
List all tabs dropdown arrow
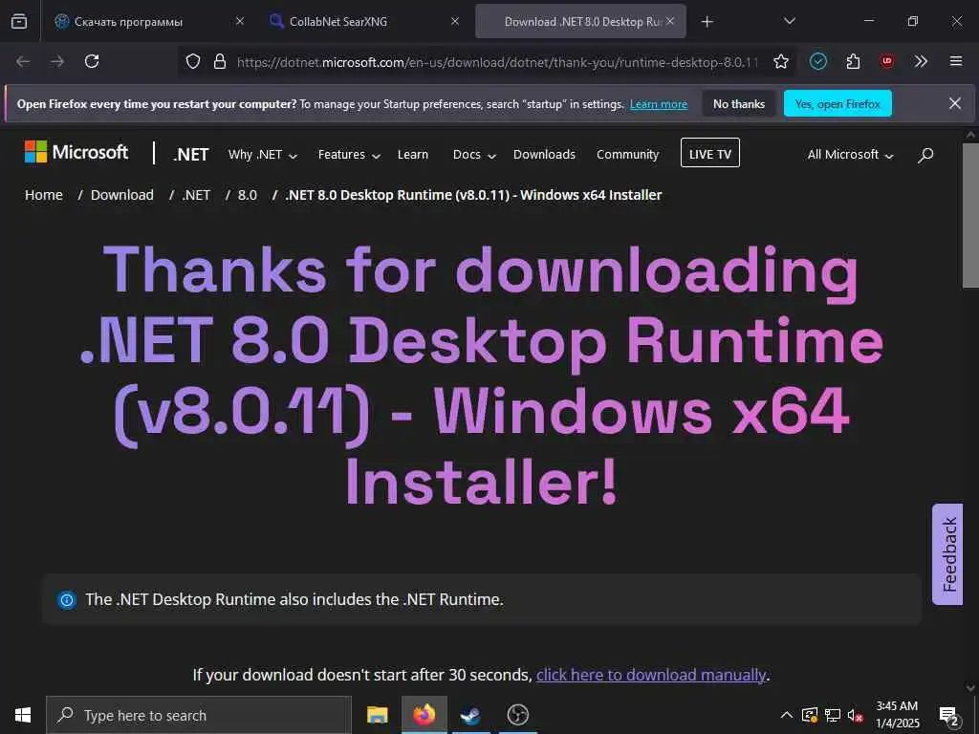click(789, 21)
